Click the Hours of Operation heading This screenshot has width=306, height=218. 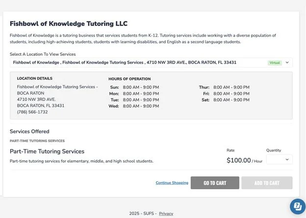coord(129,79)
